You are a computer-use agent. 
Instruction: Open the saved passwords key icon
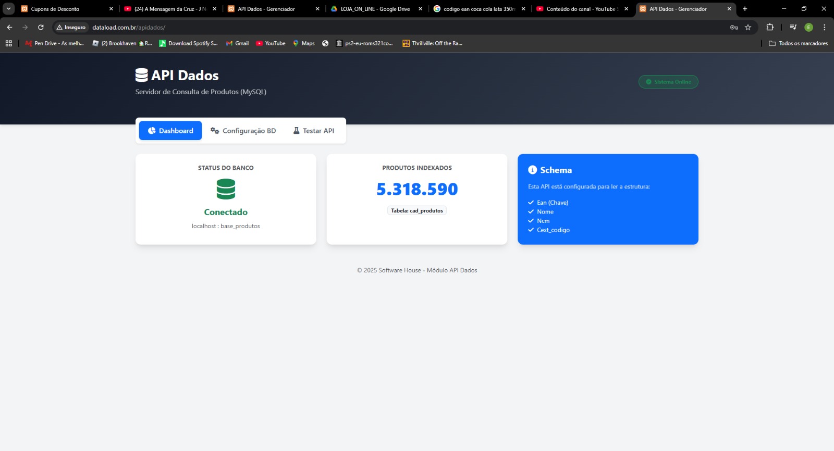point(734,27)
